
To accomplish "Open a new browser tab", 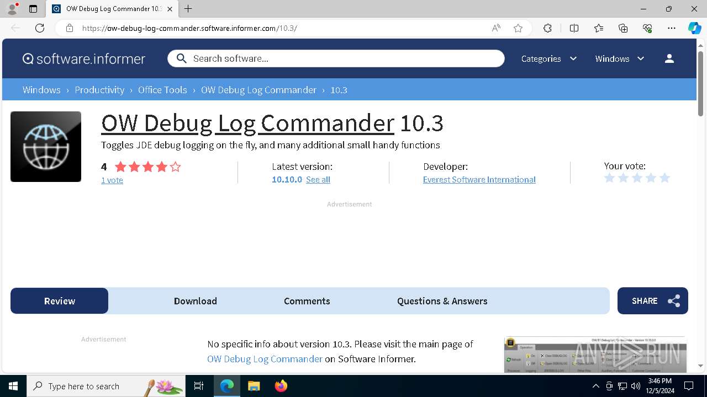I will [188, 9].
